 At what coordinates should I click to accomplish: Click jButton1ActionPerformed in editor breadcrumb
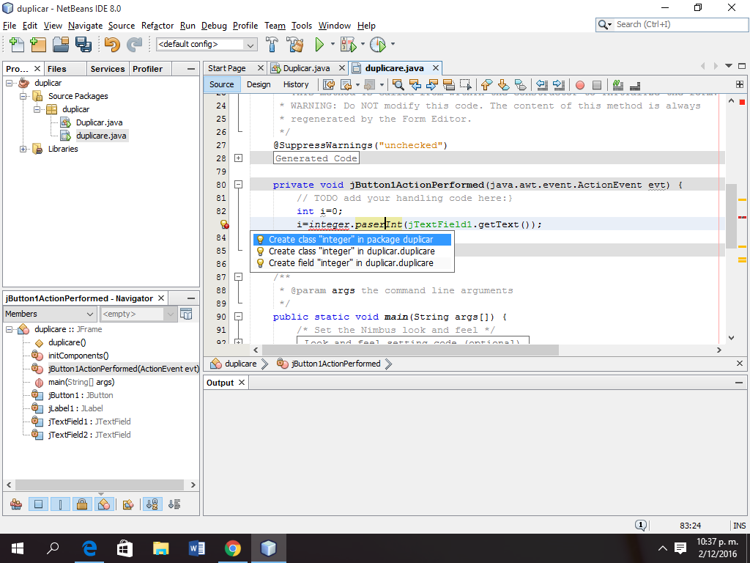point(335,364)
